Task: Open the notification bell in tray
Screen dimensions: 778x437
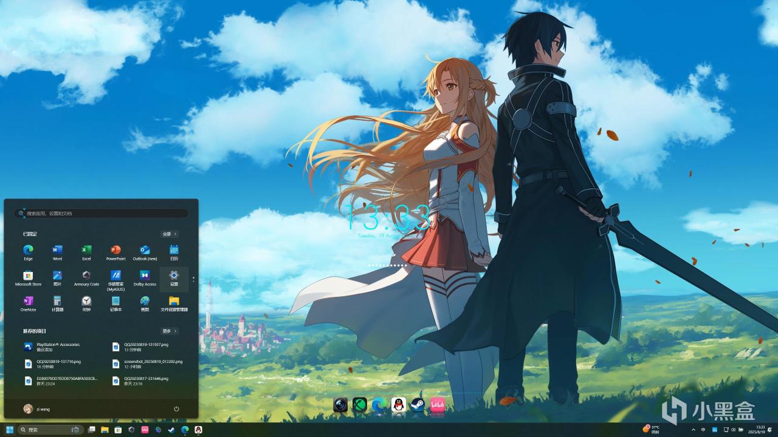Action: point(769,430)
